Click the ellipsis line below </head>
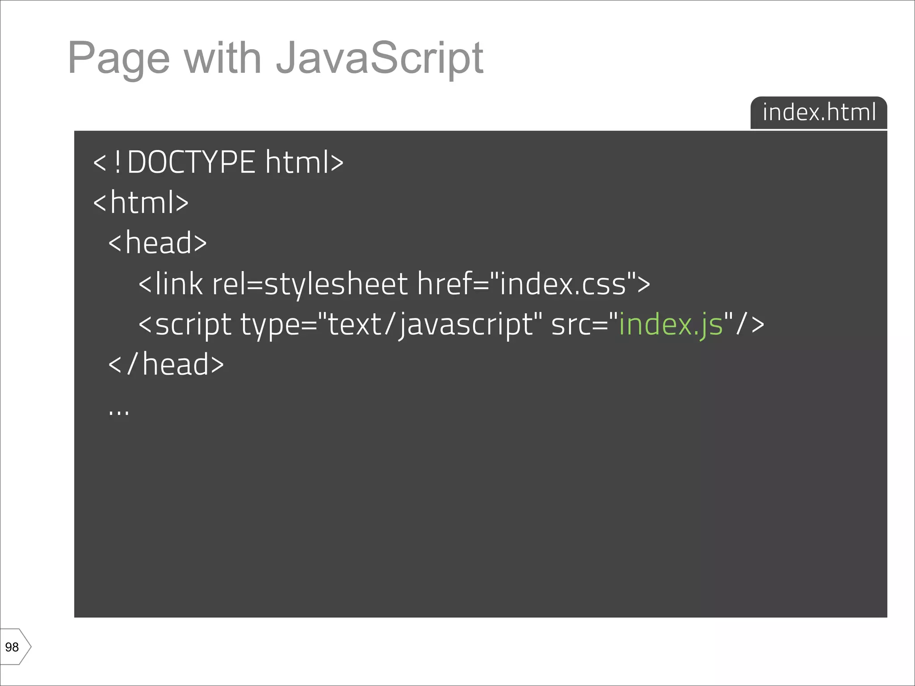This screenshot has width=915, height=686. coord(119,412)
